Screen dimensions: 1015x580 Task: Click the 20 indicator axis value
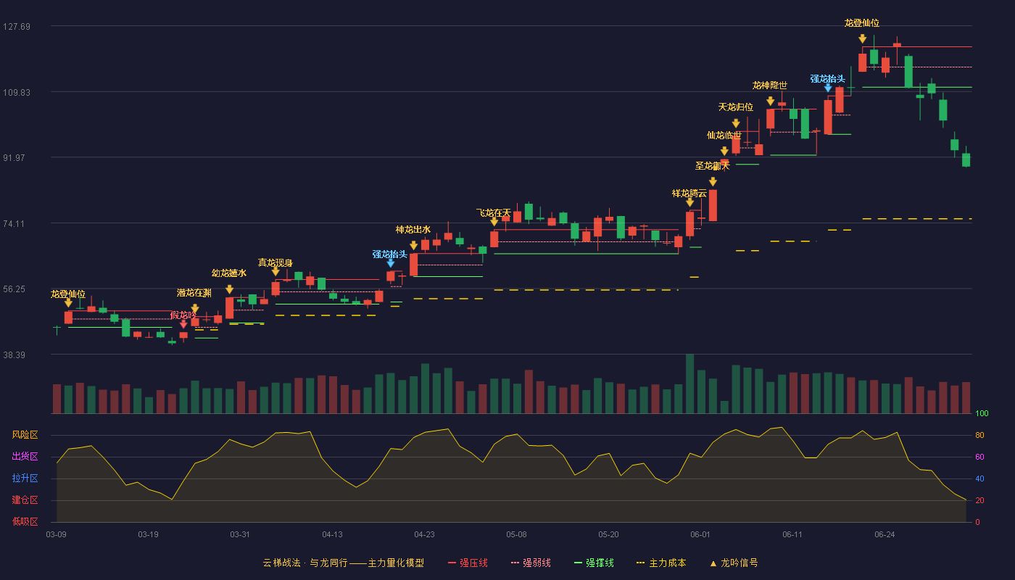tap(979, 501)
